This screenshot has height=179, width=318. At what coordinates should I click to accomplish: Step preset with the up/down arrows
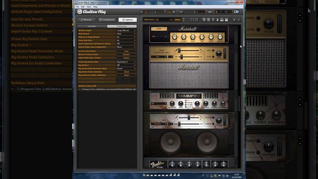click(x=184, y=20)
